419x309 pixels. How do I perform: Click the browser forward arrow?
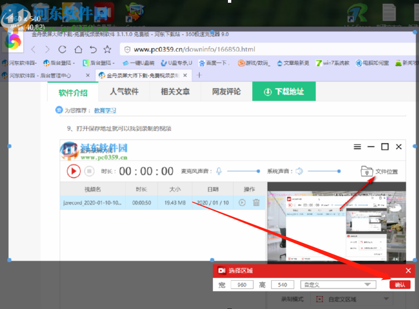47,49
